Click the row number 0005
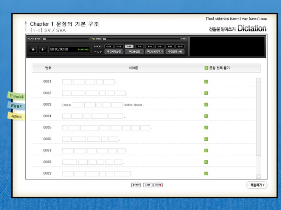The image size is (281, 210). click(47, 127)
